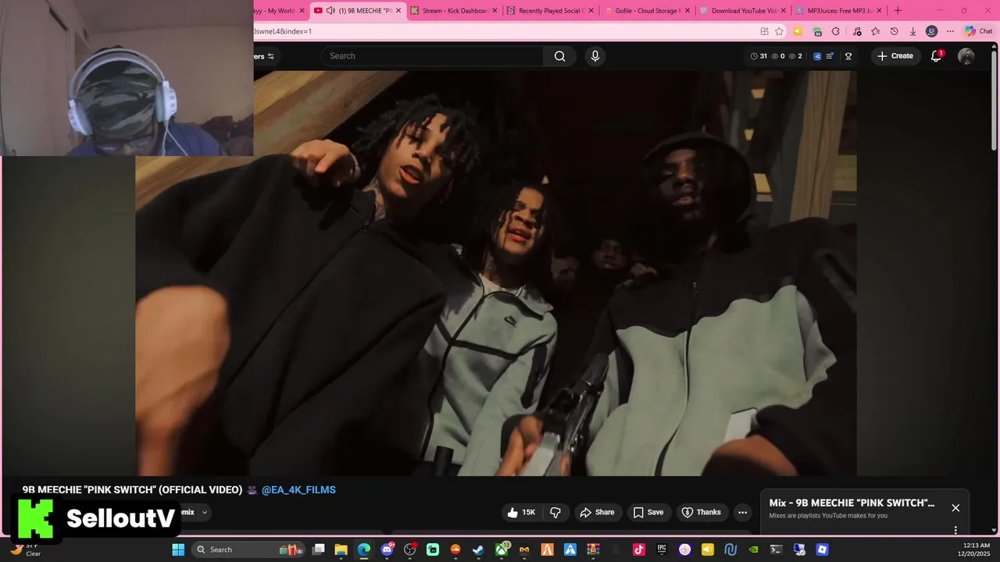Open browser history clock icon
This screenshot has width=1000, height=562.
click(894, 31)
